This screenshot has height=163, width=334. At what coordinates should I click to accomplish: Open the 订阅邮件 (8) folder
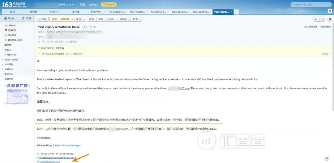click(x=11, y=55)
